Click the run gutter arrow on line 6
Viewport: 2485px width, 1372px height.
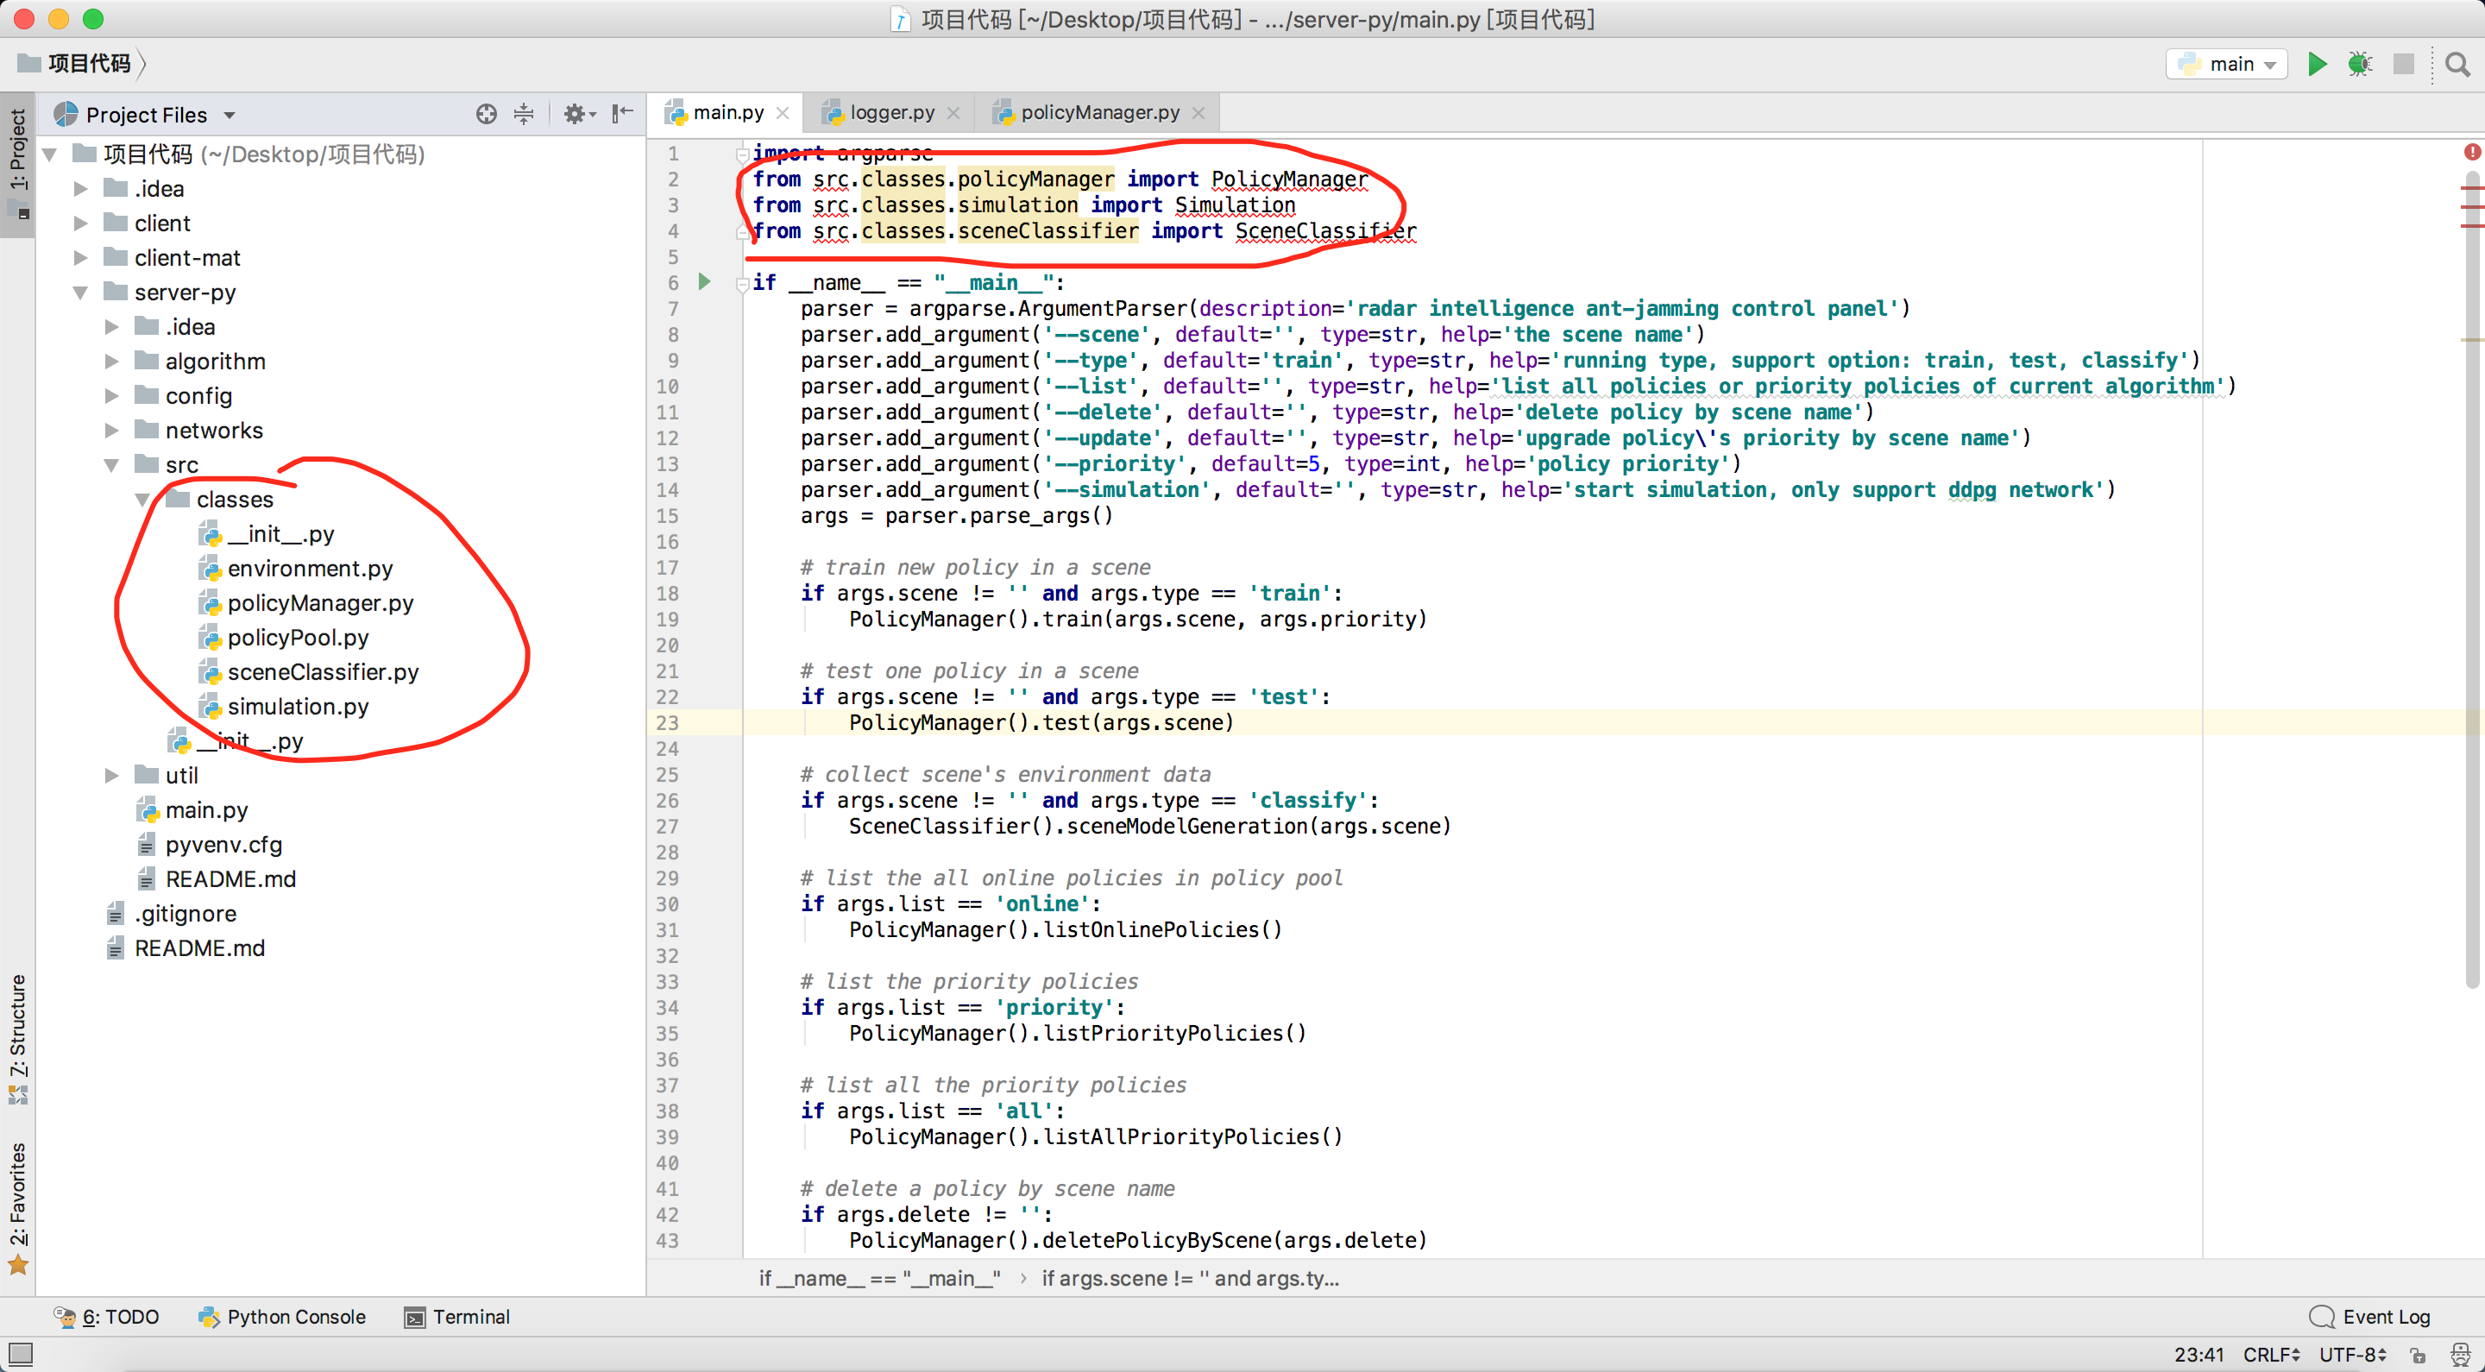click(x=704, y=281)
